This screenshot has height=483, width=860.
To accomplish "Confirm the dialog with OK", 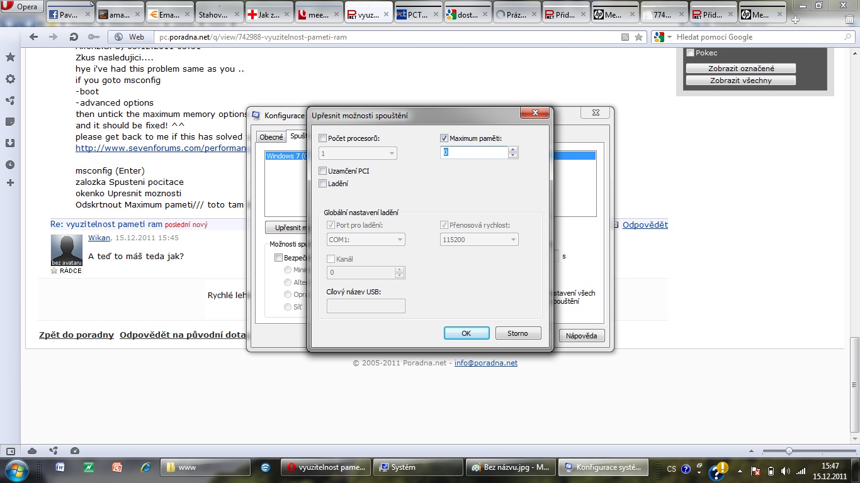I will pyautogui.click(x=467, y=333).
